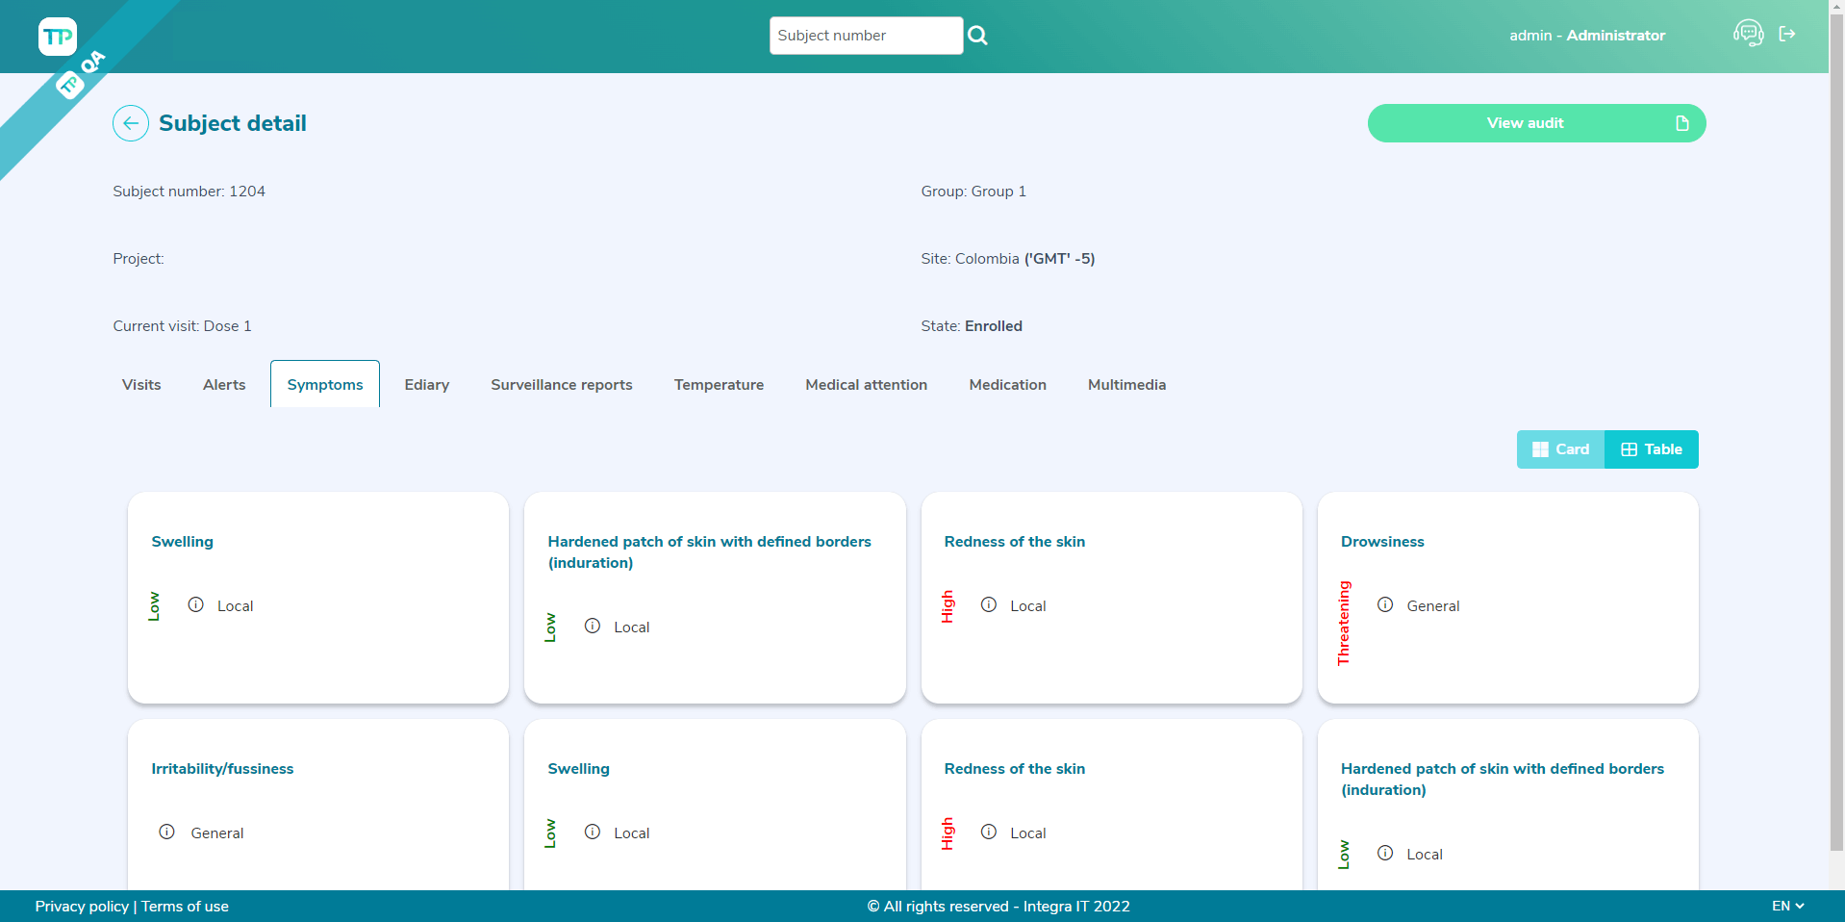Click the search magnifier icon
This screenshot has height=922, width=1845.
[977, 36]
